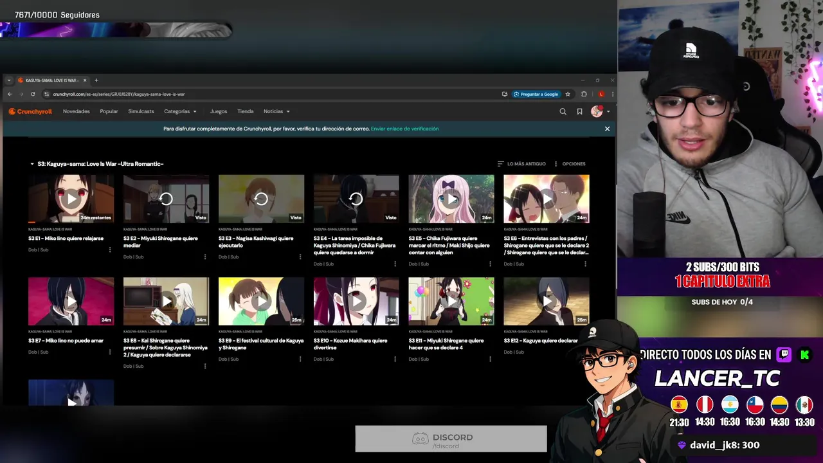823x463 pixels.
Task: Go forward in browser history
Action: point(23,94)
